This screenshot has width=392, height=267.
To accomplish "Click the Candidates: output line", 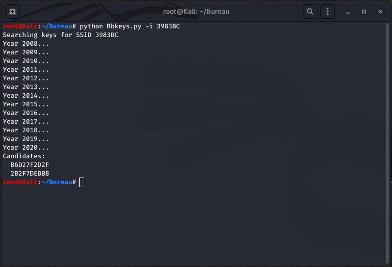I will [x=24, y=156].
